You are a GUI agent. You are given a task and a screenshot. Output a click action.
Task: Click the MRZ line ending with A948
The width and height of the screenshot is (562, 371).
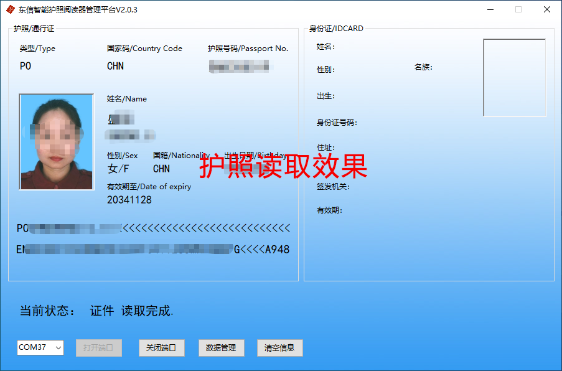(x=153, y=249)
